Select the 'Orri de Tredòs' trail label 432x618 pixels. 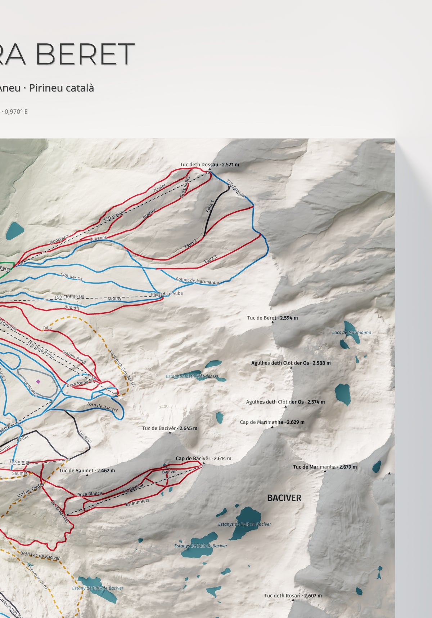(x=31, y=490)
